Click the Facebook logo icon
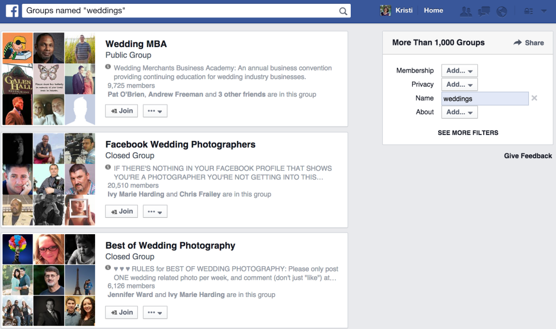This screenshot has width=556, height=329. (x=12, y=10)
